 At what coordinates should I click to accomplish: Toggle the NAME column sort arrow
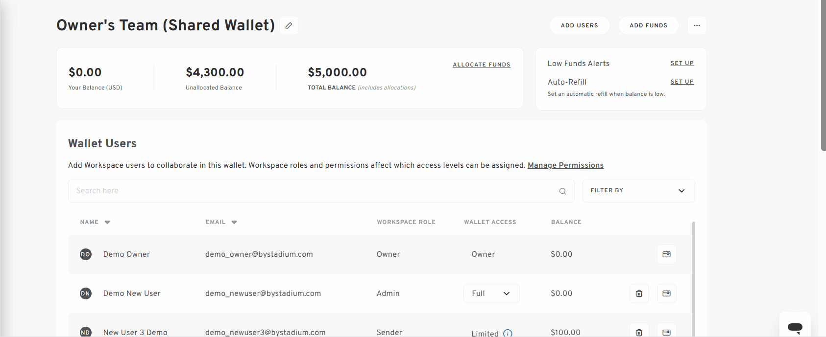click(x=107, y=222)
